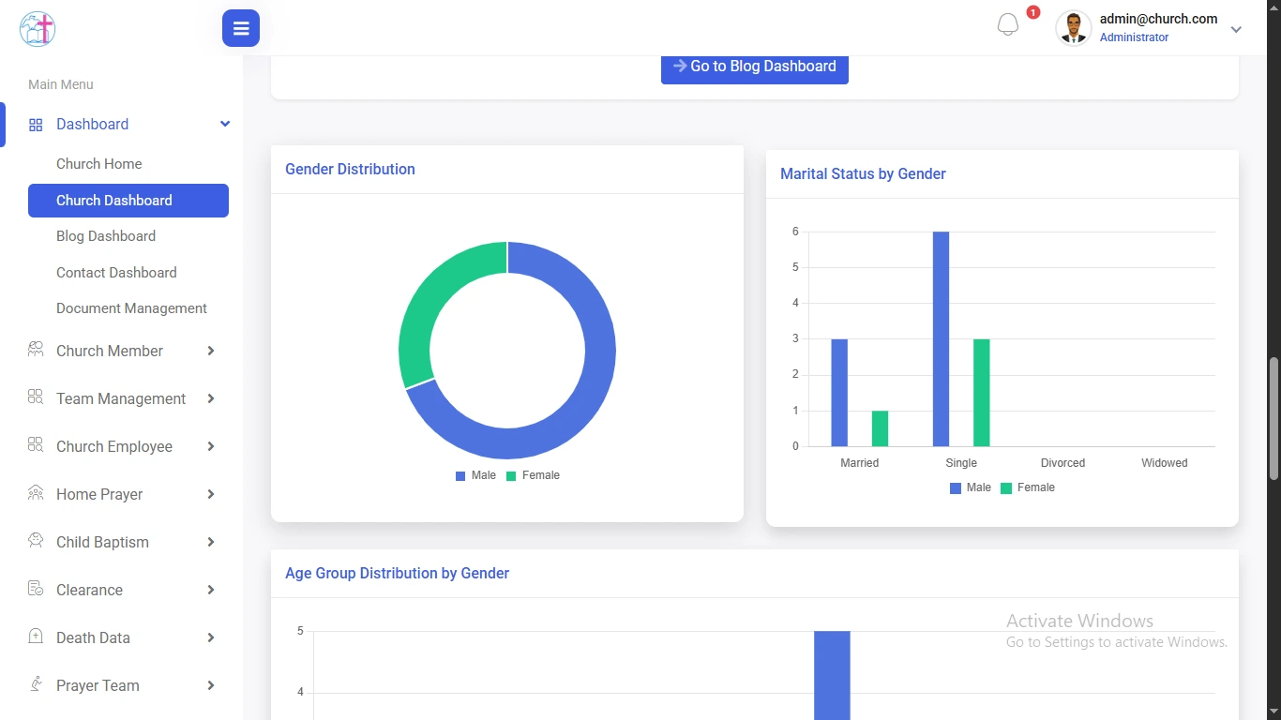
Task: Click the church logo in the top left
Action: pos(36,28)
